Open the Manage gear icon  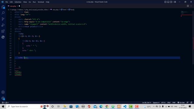3,98
